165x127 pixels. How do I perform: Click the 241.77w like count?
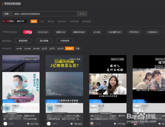[34, 124]
